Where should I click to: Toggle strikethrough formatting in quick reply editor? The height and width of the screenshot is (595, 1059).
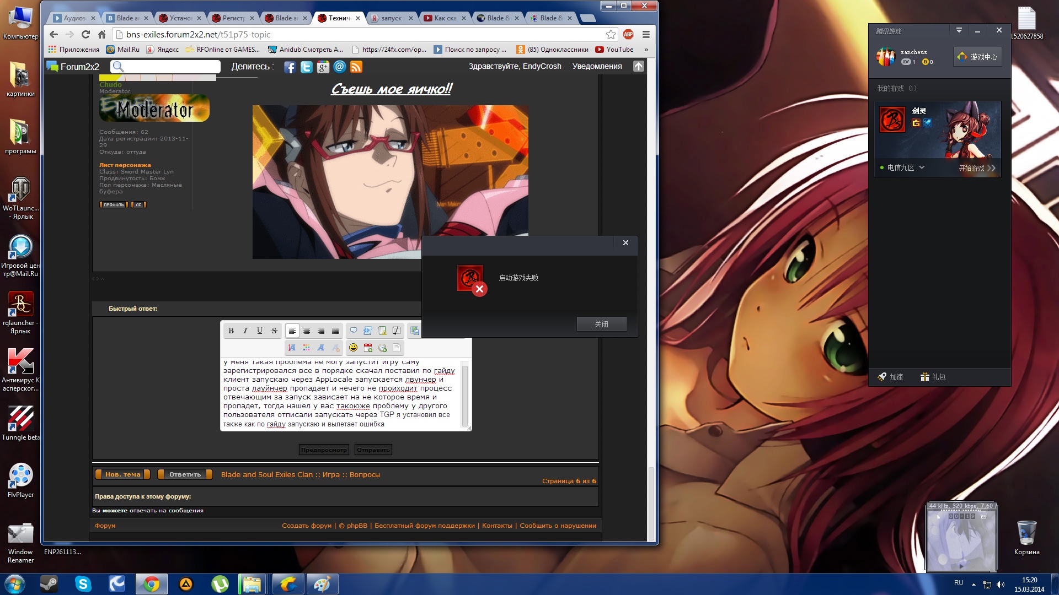[x=274, y=331]
